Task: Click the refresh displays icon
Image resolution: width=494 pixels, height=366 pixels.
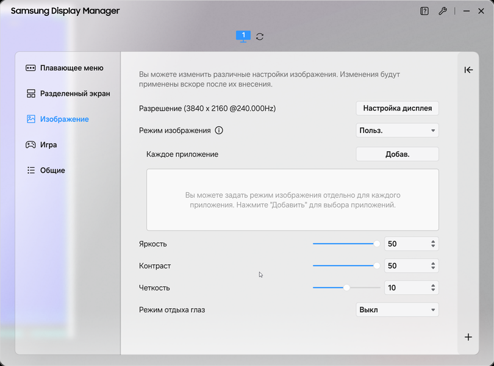Action: [260, 37]
